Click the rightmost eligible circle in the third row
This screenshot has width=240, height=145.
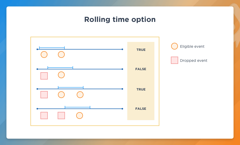tap(80, 95)
